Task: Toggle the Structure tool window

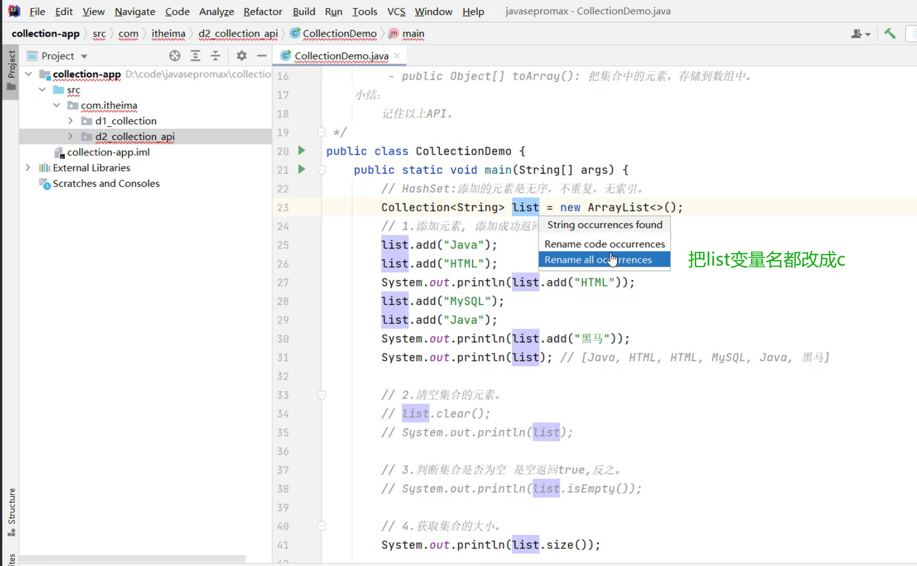Action: pyautogui.click(x=11, y=512)
